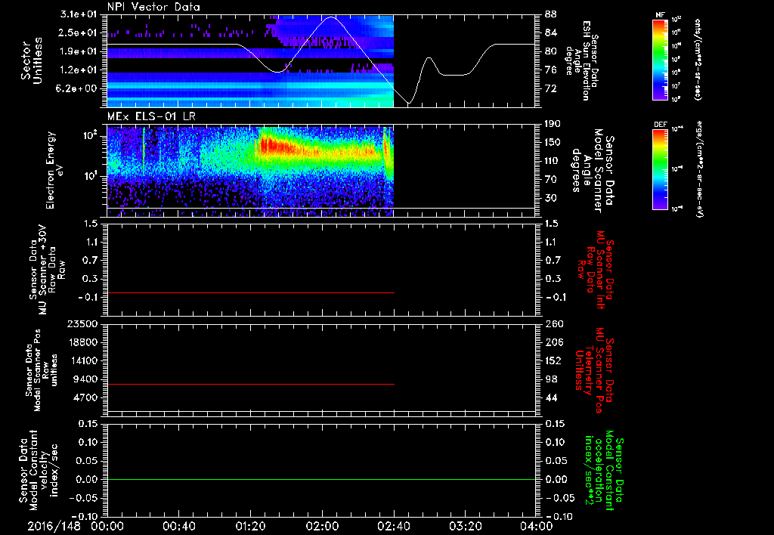
Task: Click the 02:00 time tick label
Action: [322, 526]
